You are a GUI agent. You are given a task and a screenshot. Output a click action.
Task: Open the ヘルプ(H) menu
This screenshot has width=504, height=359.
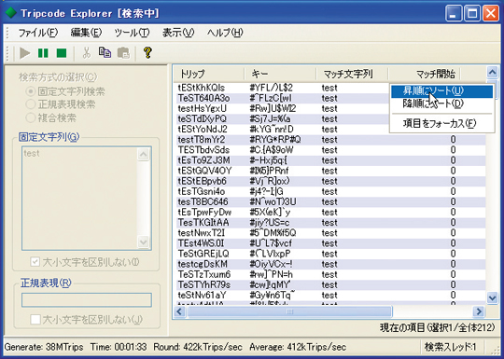point(225,33)
